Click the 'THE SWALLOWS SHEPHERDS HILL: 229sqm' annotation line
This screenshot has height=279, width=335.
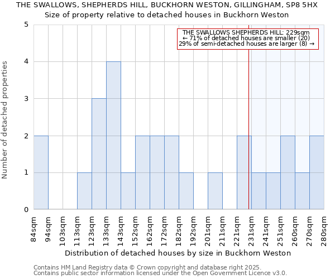point(246,32)
